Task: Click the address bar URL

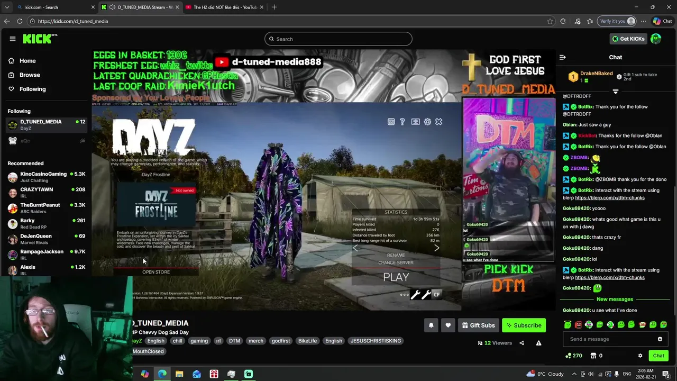Action: 73,21
